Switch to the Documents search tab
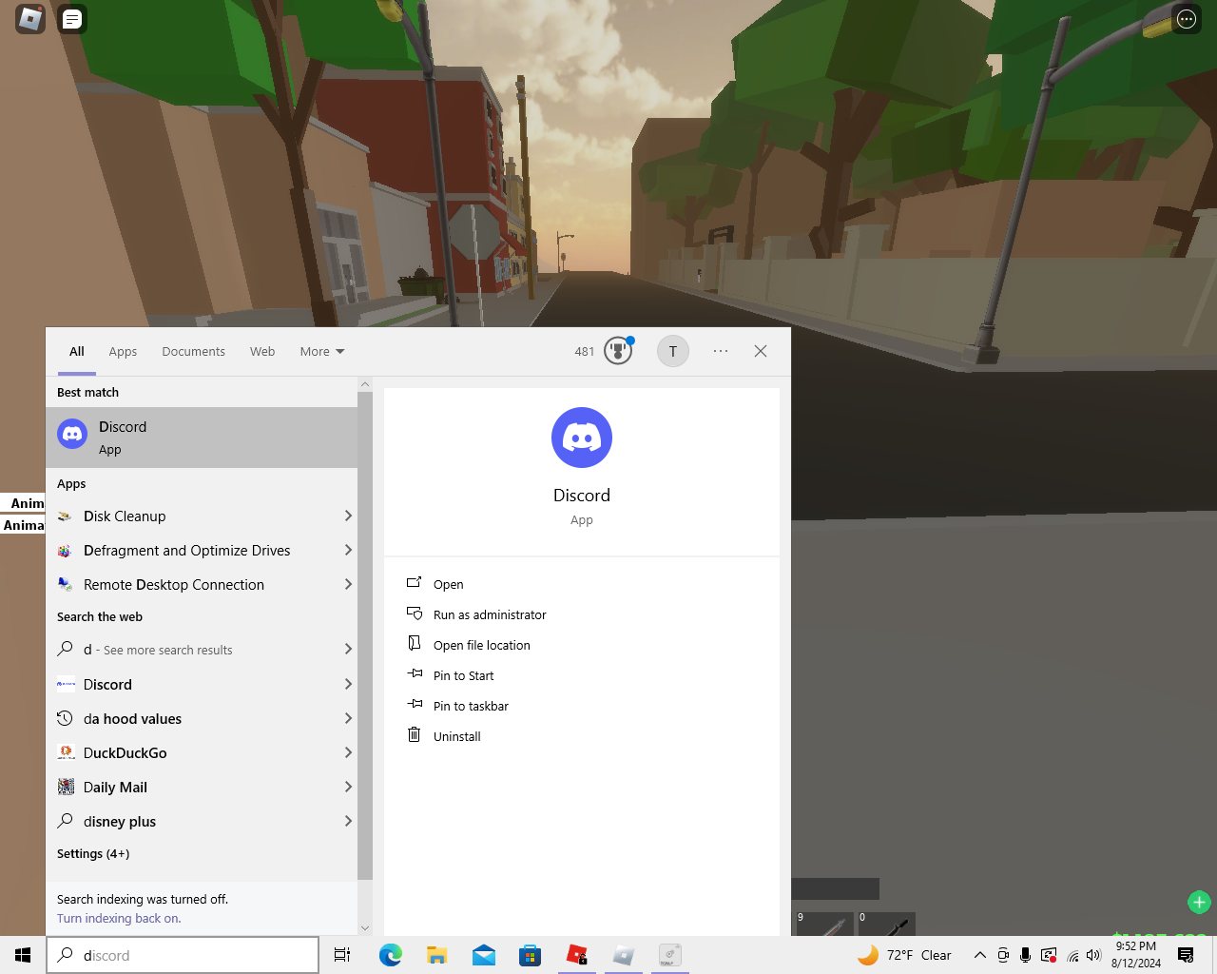Image resolution: width=1217 pixels, height=974 pixels. [x=193, y=351]
